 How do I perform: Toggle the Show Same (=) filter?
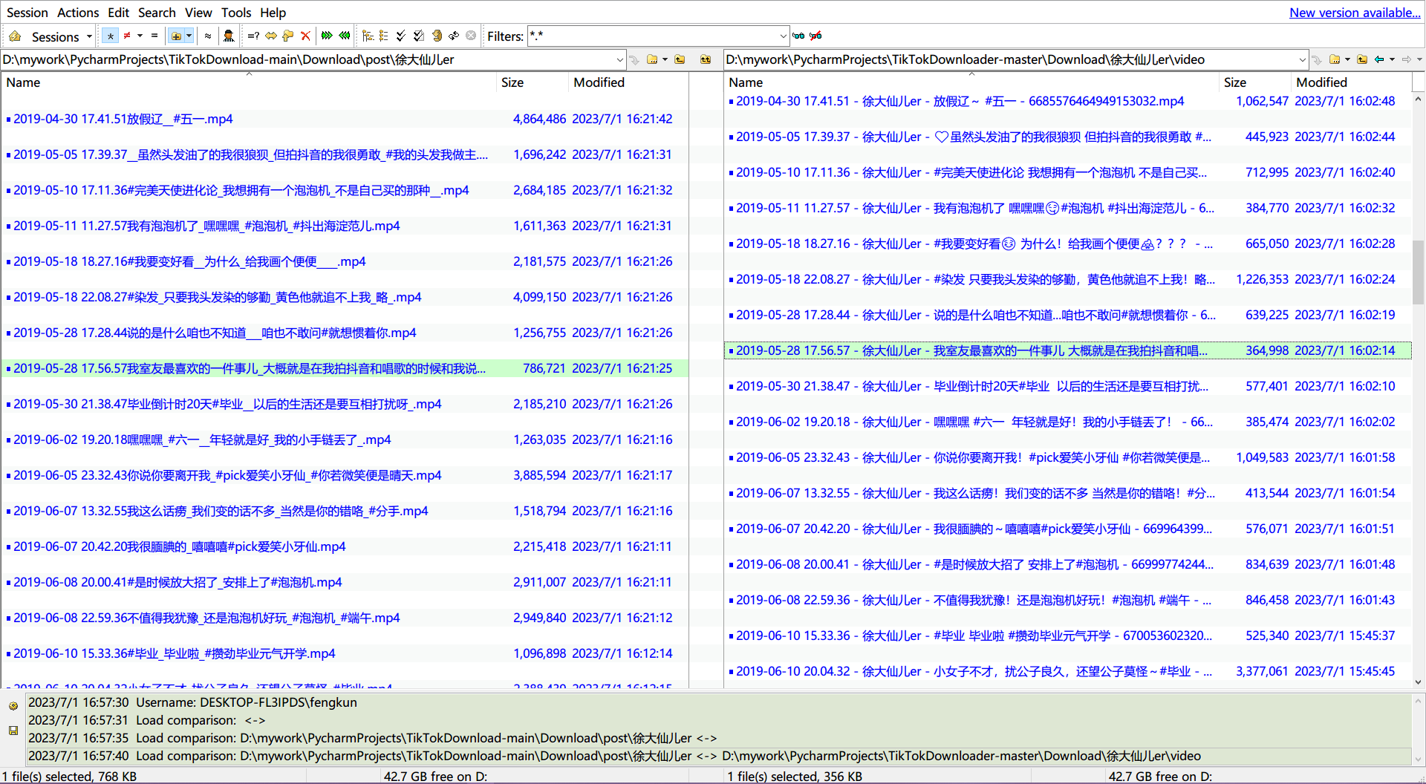coord(154,35)
